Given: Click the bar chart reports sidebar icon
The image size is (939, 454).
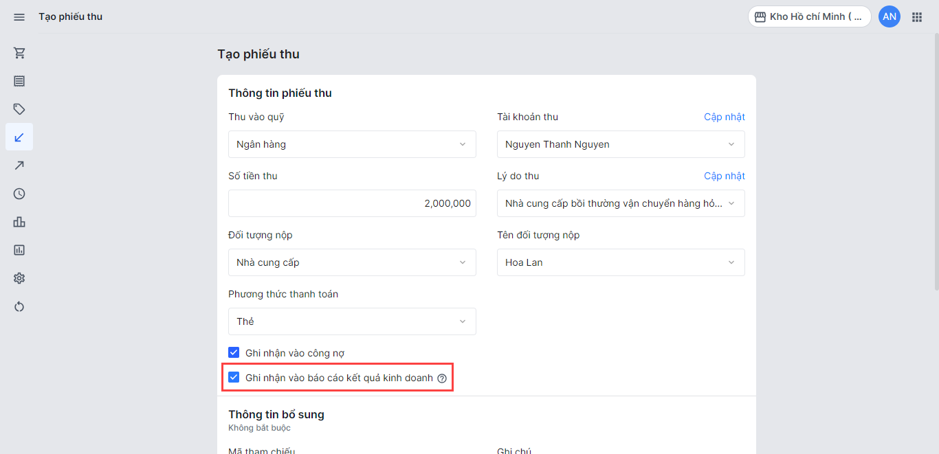Looking at the screenshot, I should click(x=19, y=222).
